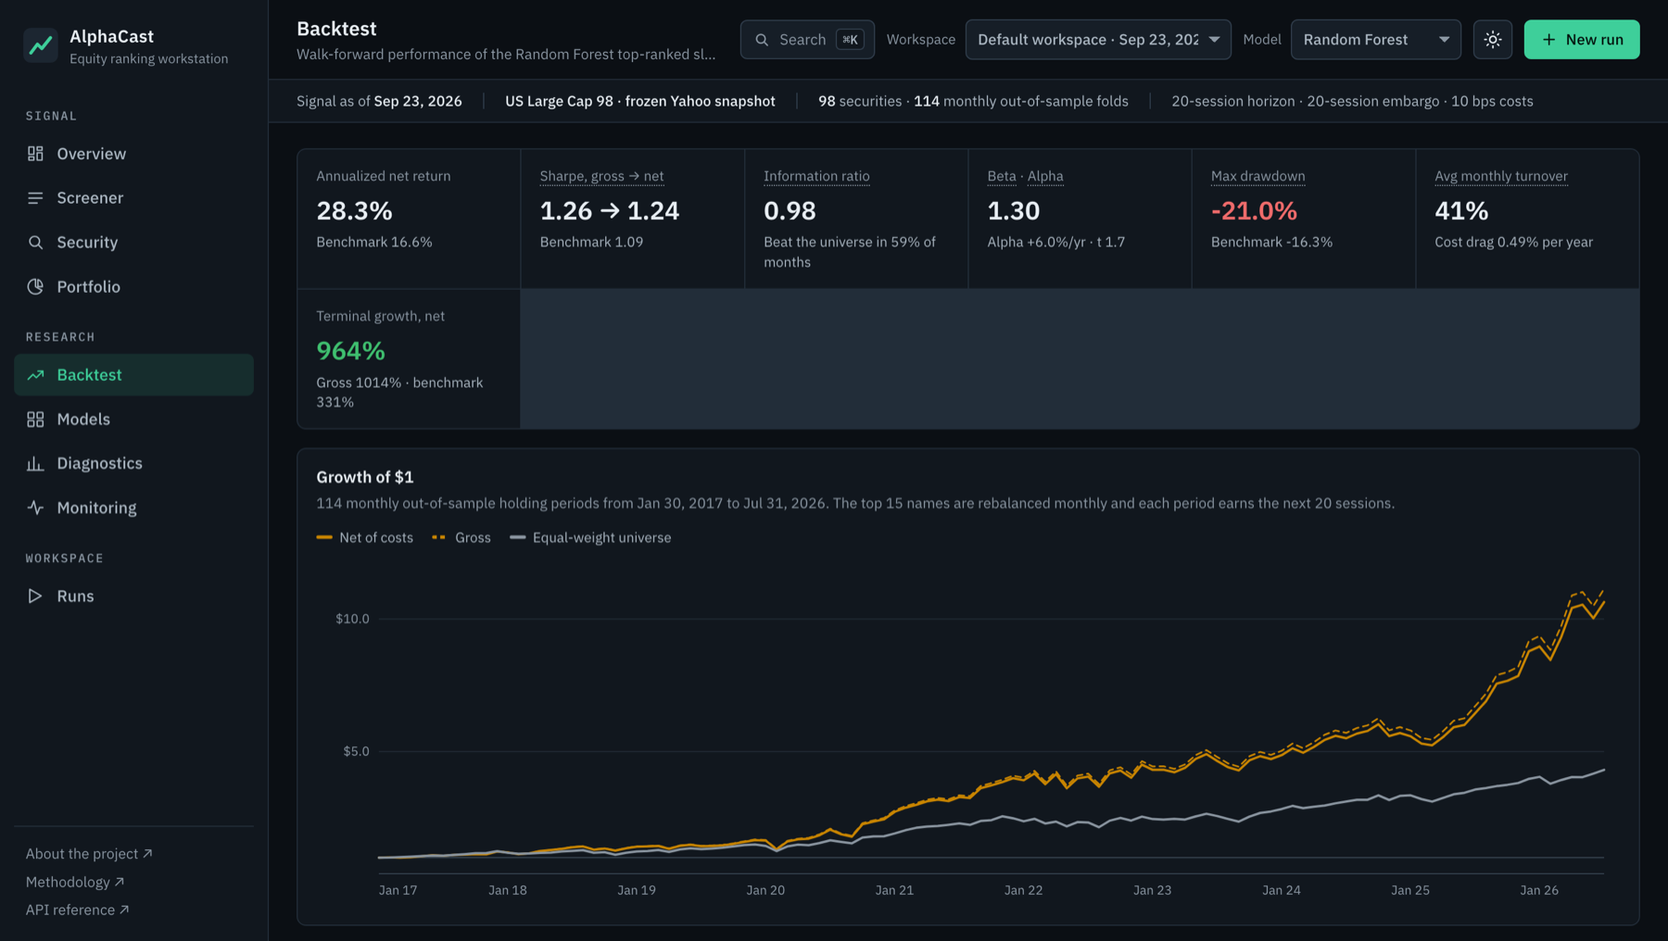Image resolution: width=1668 pixels, height=941 pixels.
Task: Click the Backtest trend line icon
Action: [35, 375]
